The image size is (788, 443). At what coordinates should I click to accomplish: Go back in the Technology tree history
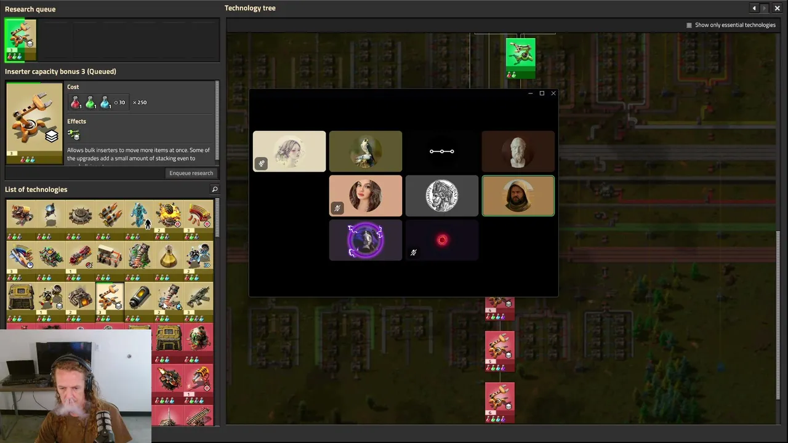pyautogui.click(x=754, y=8)
